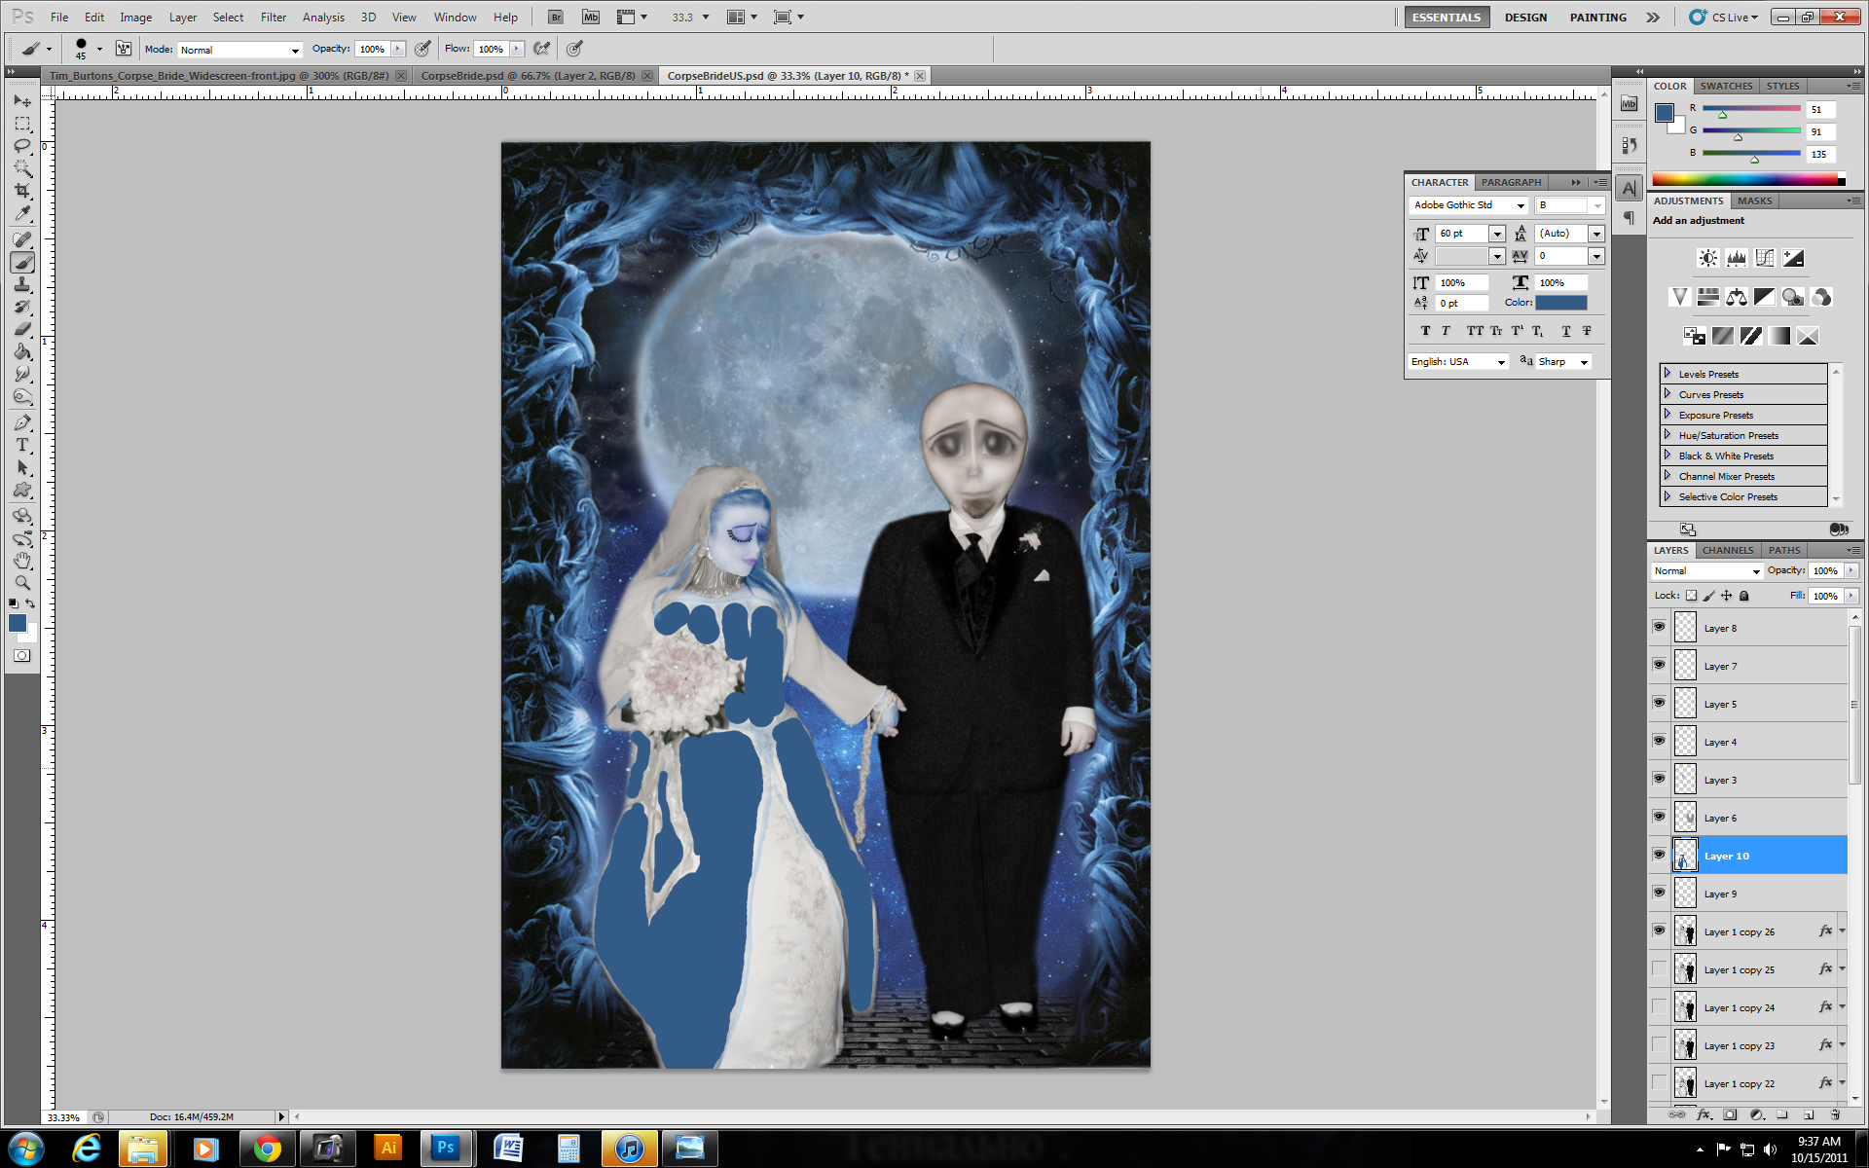
Task: Hide Layer 1 copy 26 visibility
Action: [x=1659, y=931]
